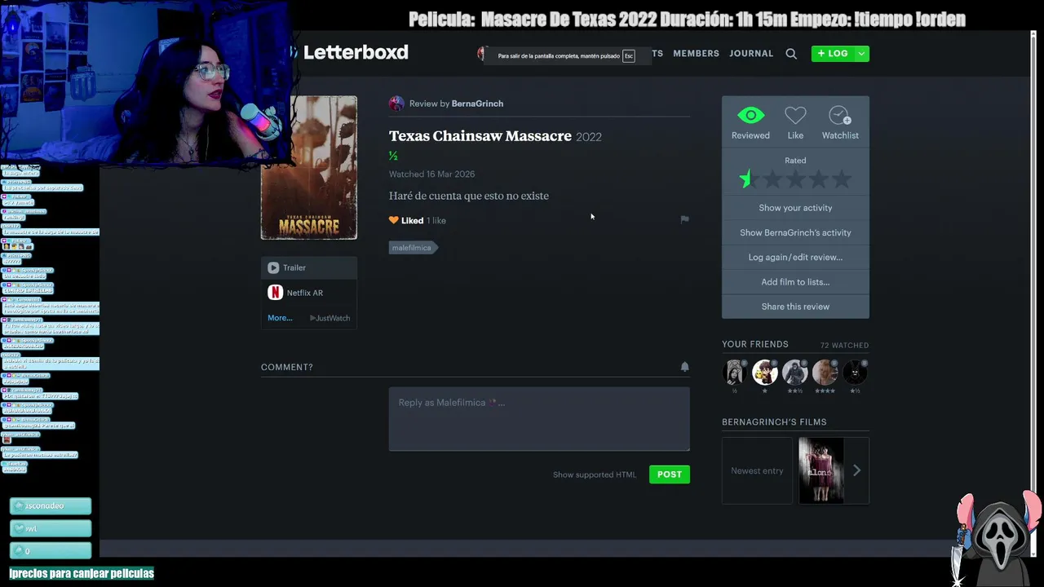Open the MEMBERS menu item
Image resolution: width=1044 pixels, height=587 pixels.
tap(696, 53)
